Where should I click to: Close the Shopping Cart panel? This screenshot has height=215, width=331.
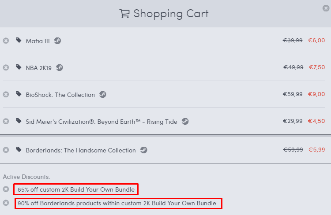(x=326, y=7)
